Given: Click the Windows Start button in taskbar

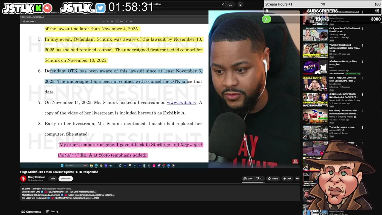Looking at the screenshot, I should pyautogui.click(x=62, y=165).
